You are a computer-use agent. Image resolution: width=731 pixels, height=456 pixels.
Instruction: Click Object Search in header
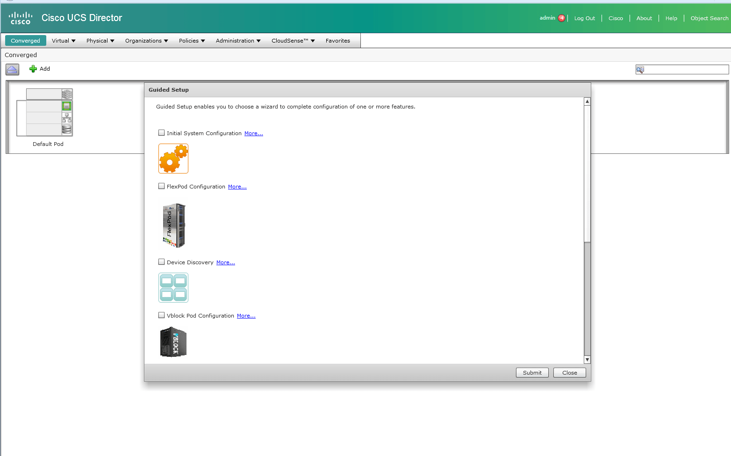tap(709, 18)
